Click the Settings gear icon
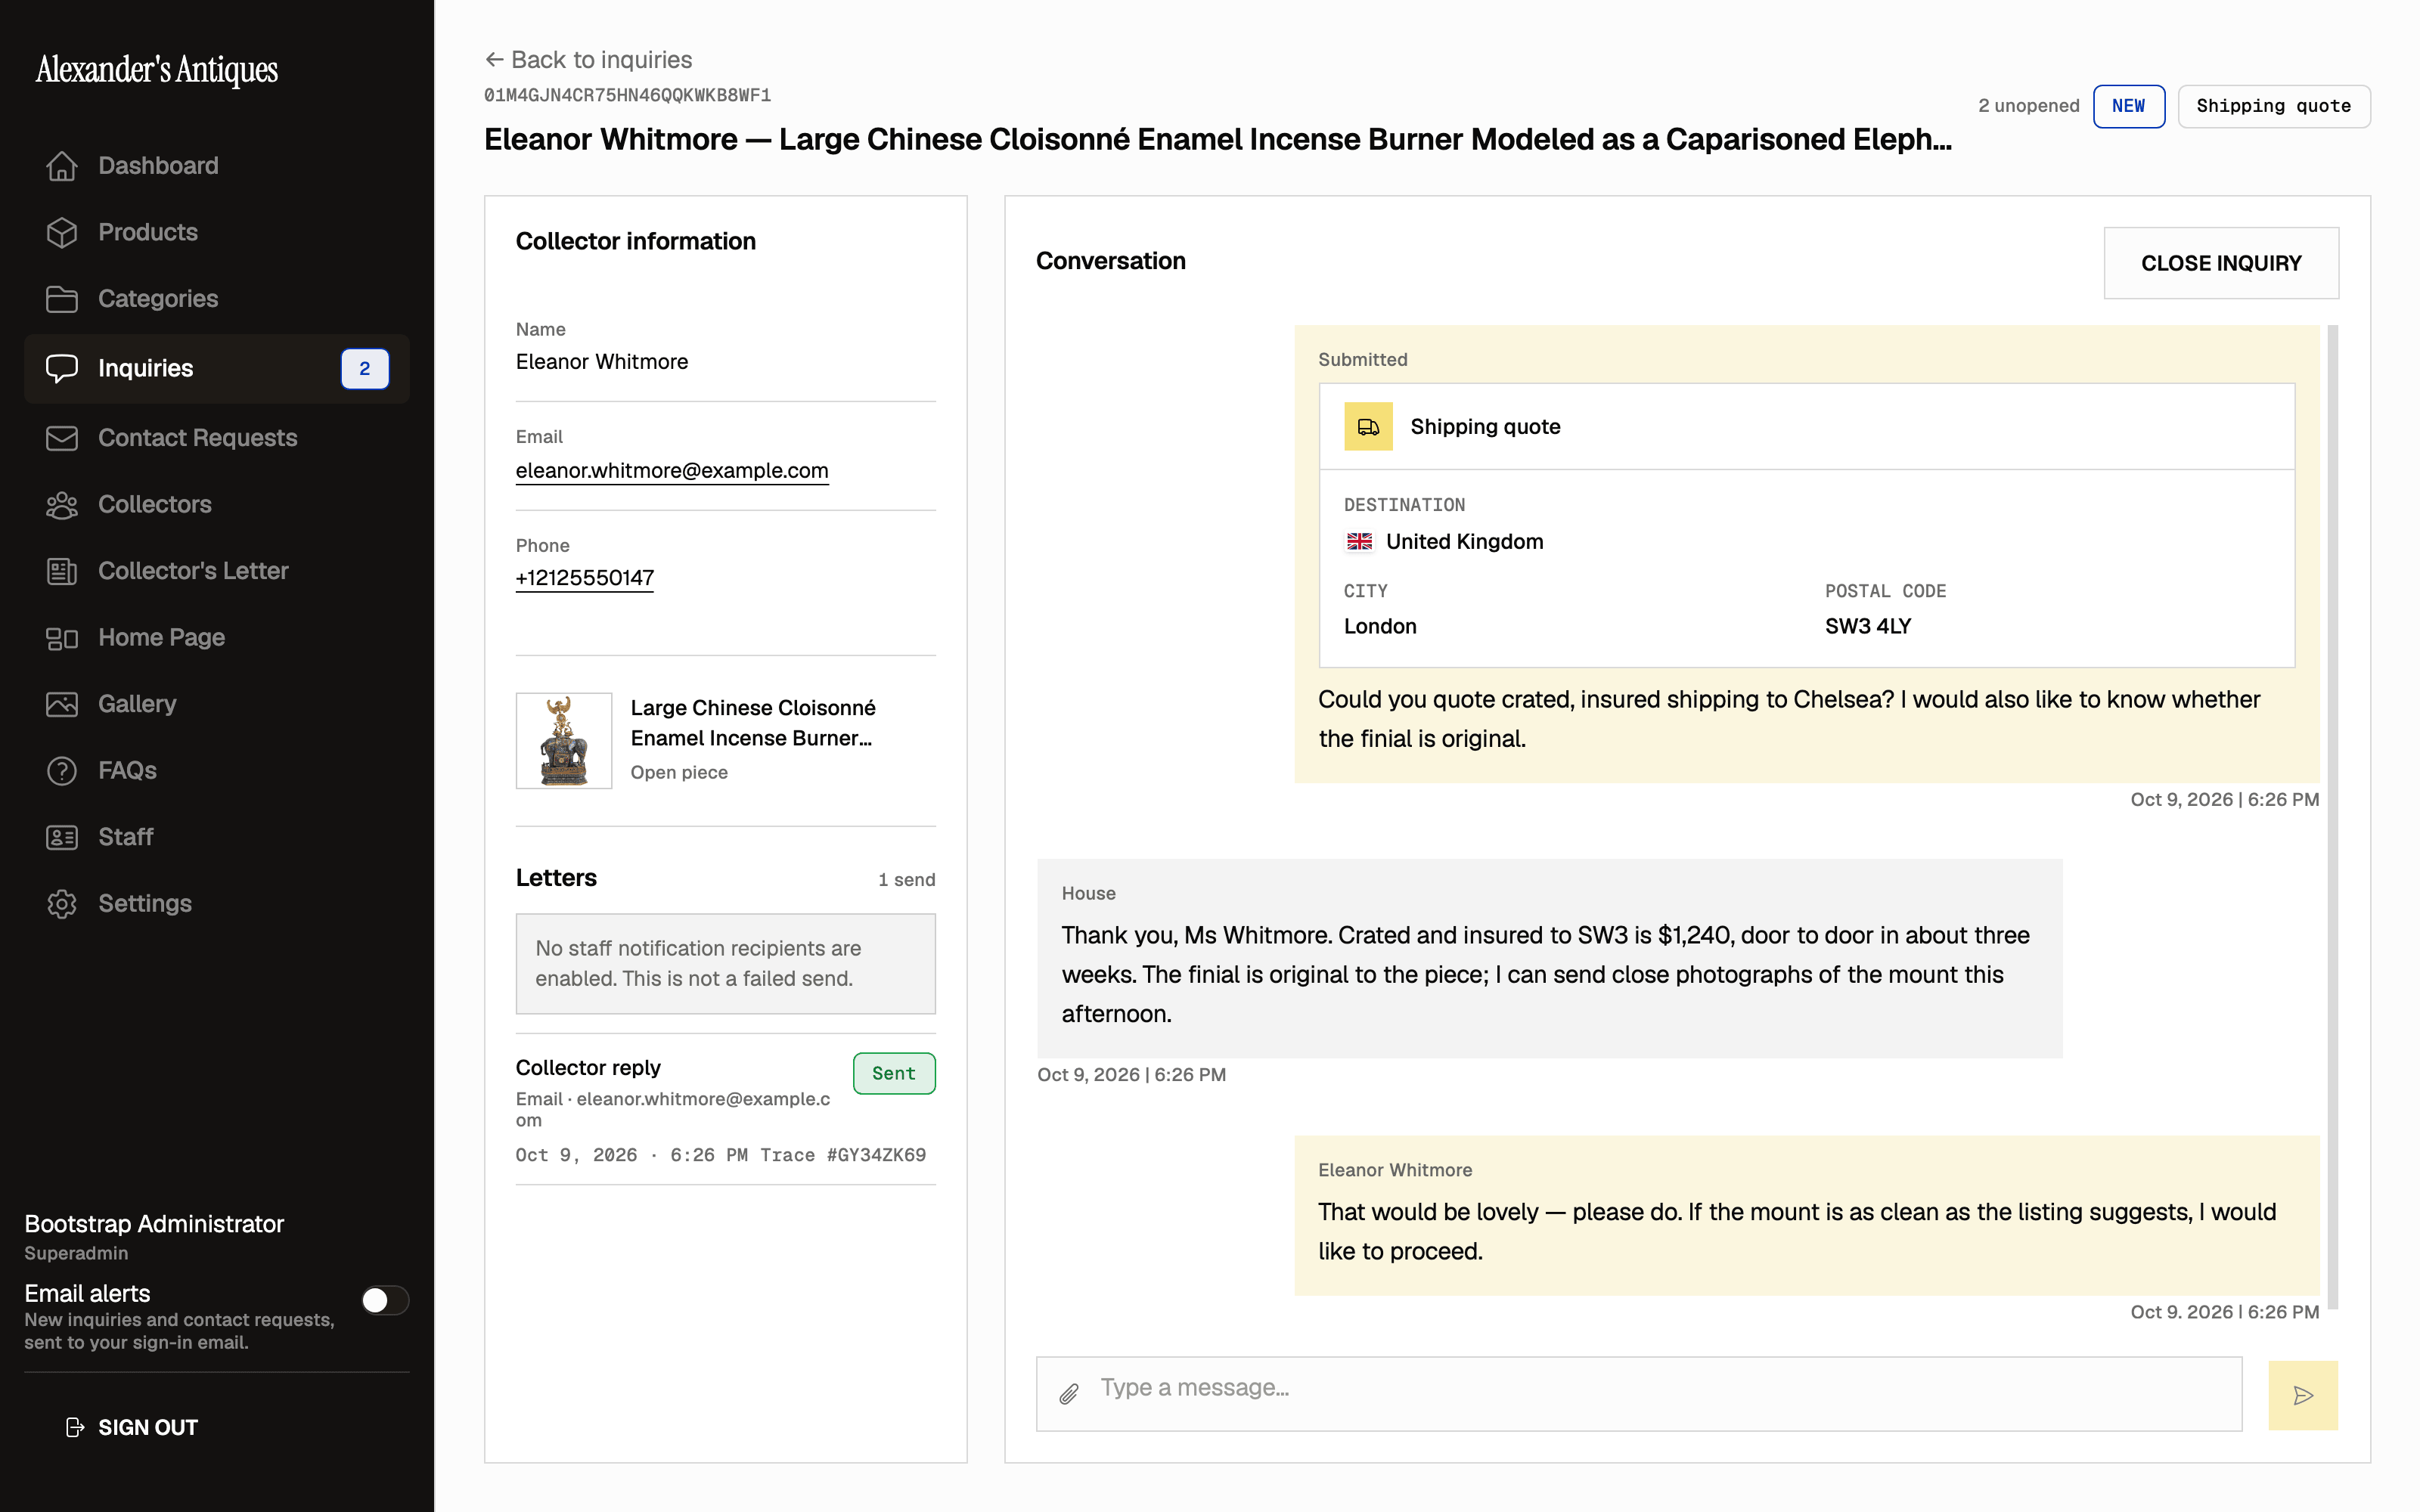Image resolution: width=2420 pixels, height=1512 pixels. (x=62, y=904)
